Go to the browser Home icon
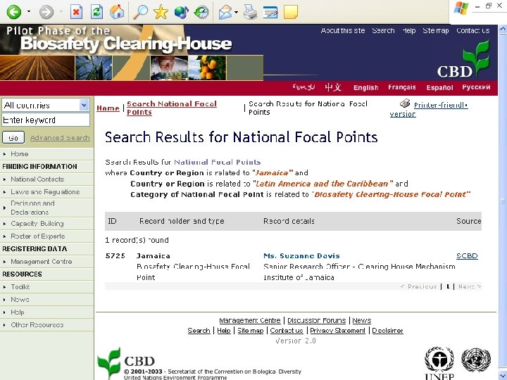 point(117,12)
